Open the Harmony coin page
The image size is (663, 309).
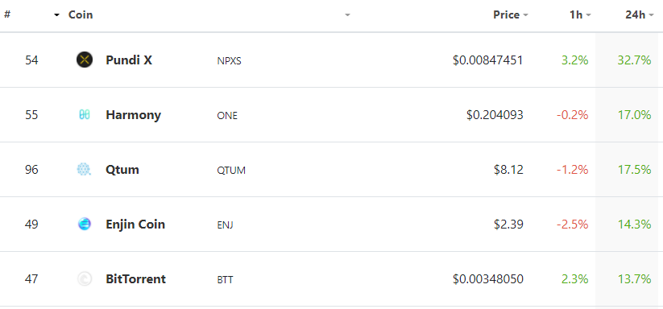(x=133, y=115)
